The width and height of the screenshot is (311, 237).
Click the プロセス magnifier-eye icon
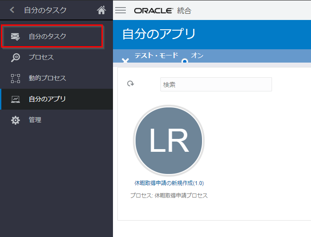[16, 57]
